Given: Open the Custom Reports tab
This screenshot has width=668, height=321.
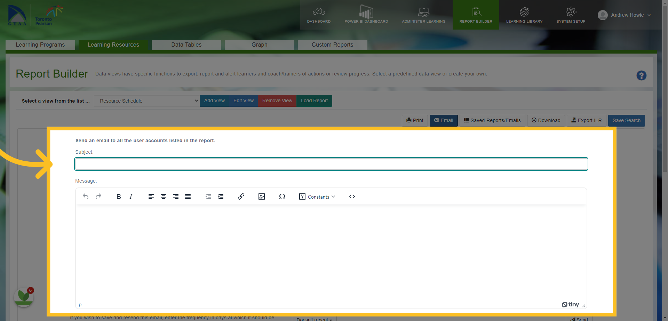Looking at the screenshot, I should point(333,45).
